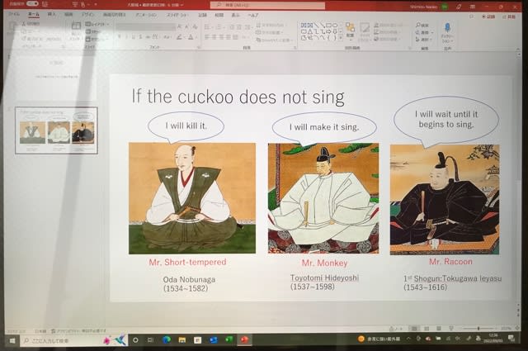
Task: Click the font color icon
Action: (191, 37)
